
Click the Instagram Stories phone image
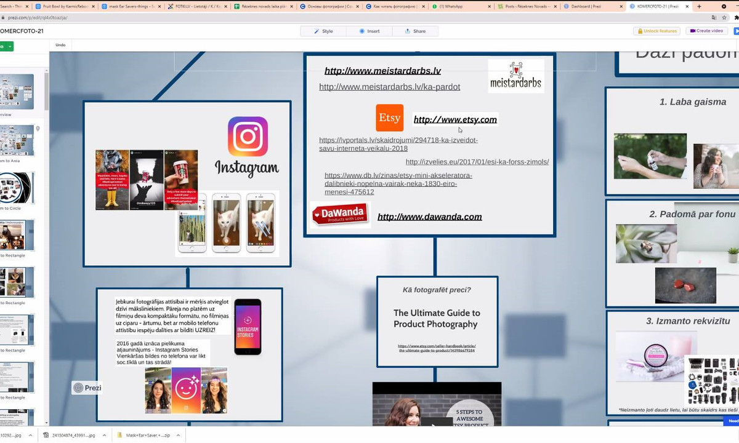248,327
